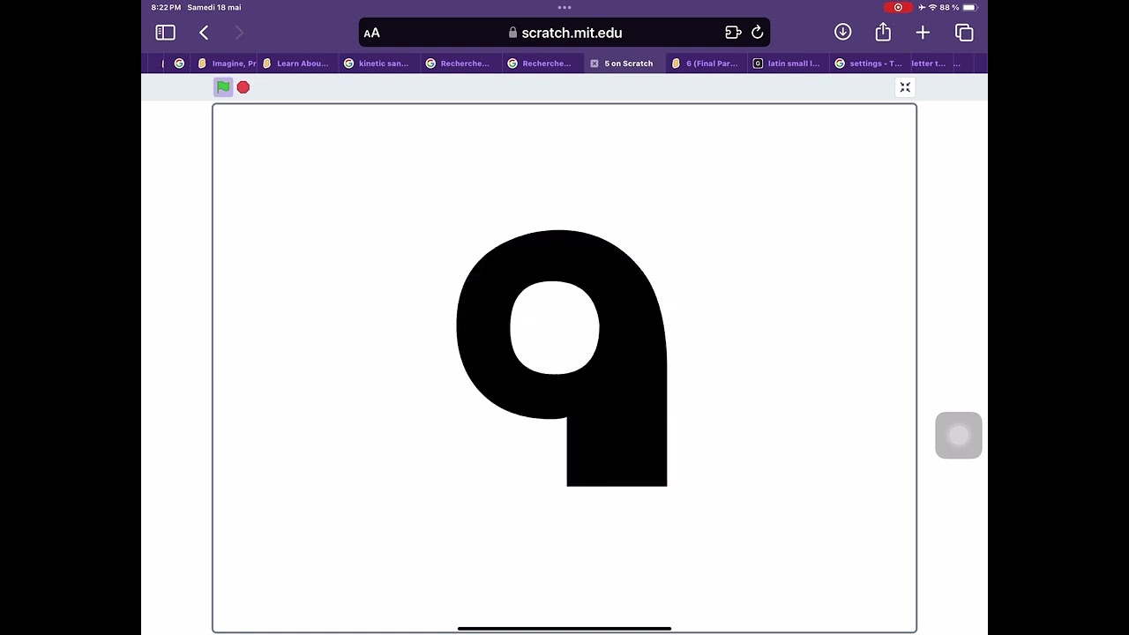Switch to the 'Learn Abou...' tab
Image resolution: width=1129 pixels, height=635 pixels.
[x=297, y=63]
